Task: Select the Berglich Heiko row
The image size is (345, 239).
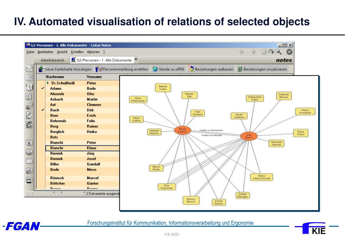Action: [x=82, y=132]
